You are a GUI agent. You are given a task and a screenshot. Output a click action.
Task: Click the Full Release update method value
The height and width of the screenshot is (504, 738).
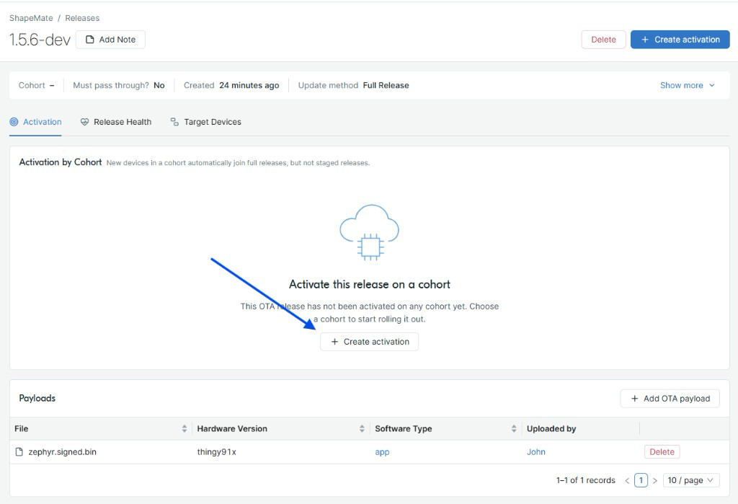click(386, 85)
